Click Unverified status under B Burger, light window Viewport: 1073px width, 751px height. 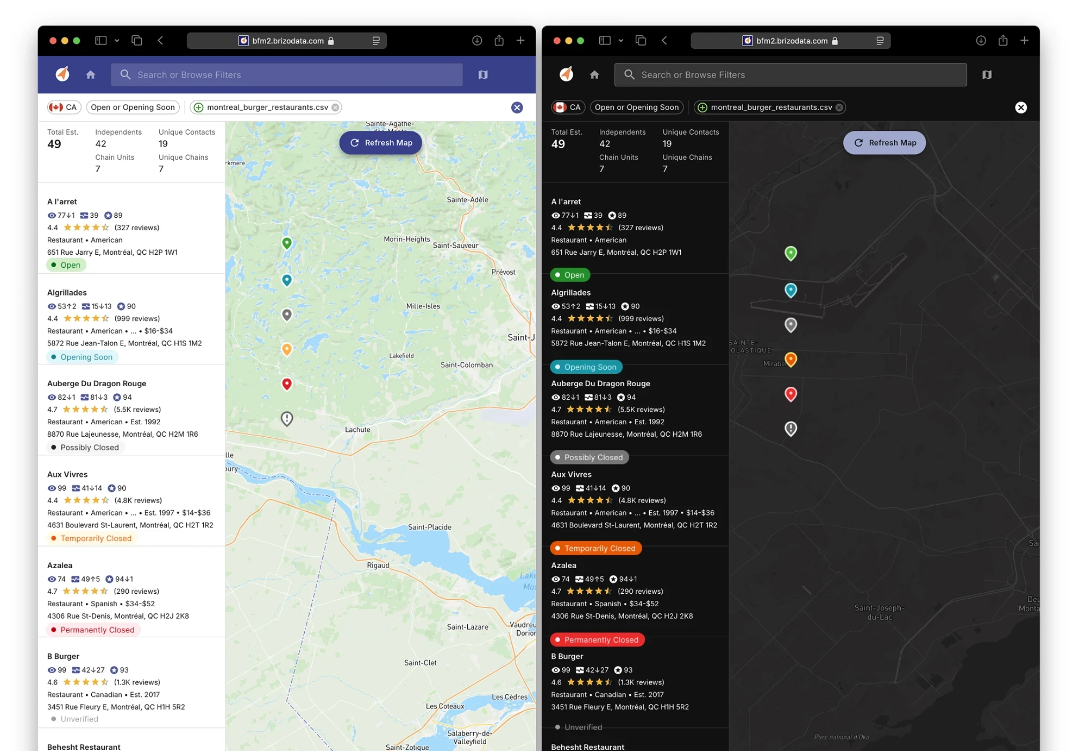tap(75, 719)
